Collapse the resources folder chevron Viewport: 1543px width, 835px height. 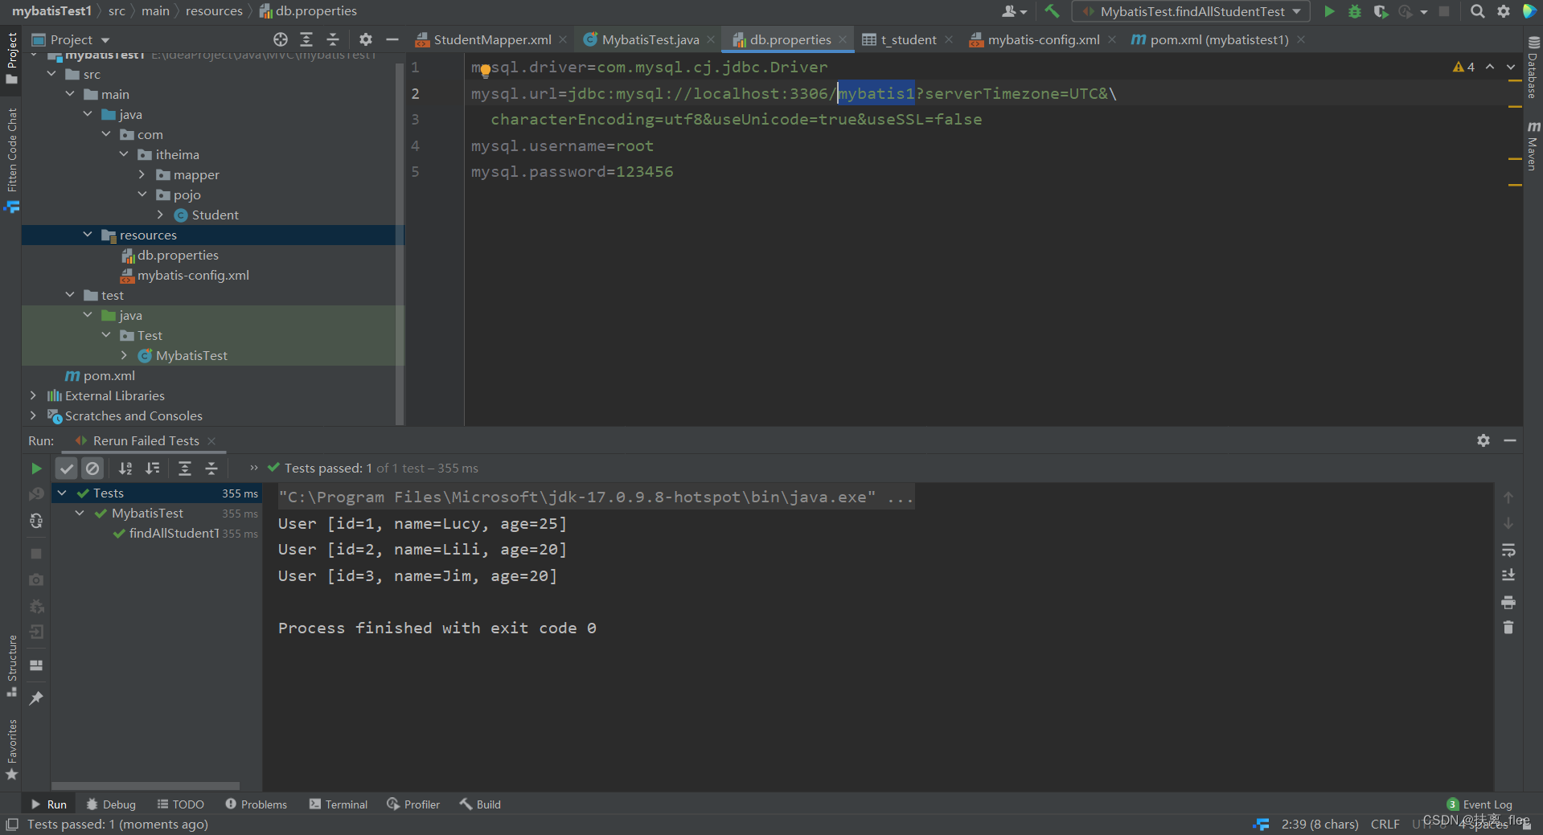coord(88,235)
